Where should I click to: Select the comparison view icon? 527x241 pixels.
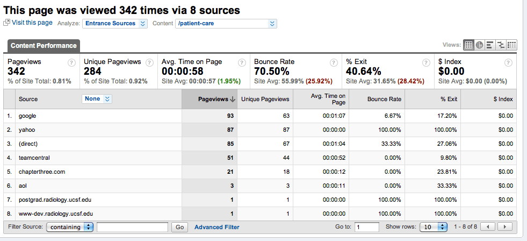pyautogui.click(x=501, y=45)
